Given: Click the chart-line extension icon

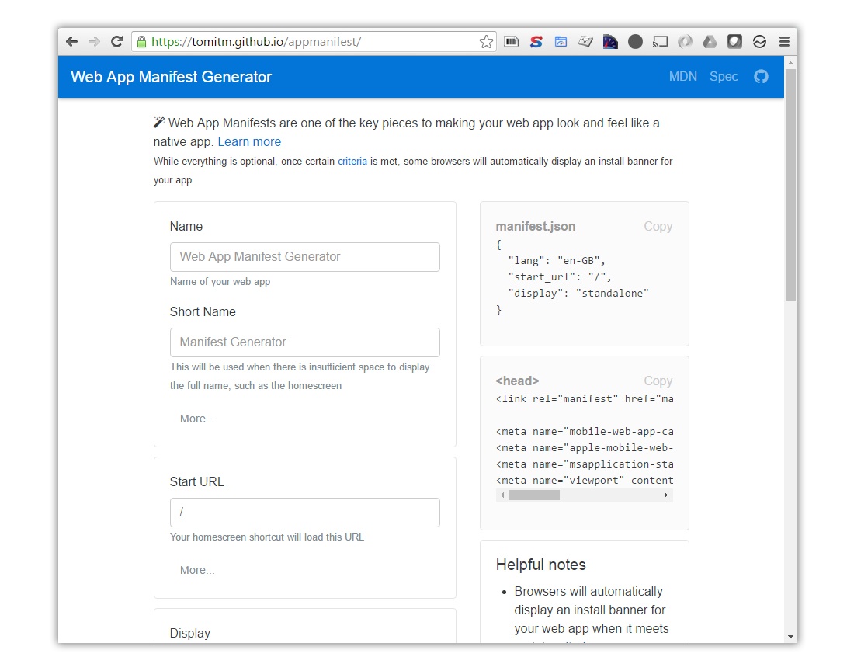Looking at the screenshot, I should pyautogui.click(x=585, y=41).
